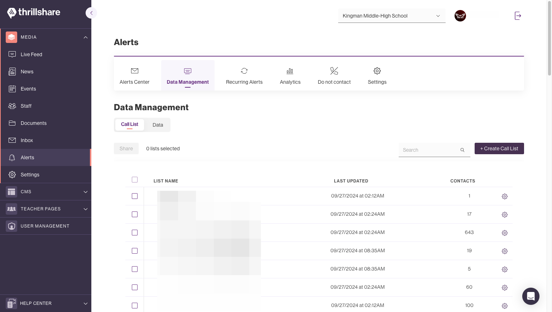Check the list with 19 contacts
Viewport: 552px width, 312px height.
135,251
